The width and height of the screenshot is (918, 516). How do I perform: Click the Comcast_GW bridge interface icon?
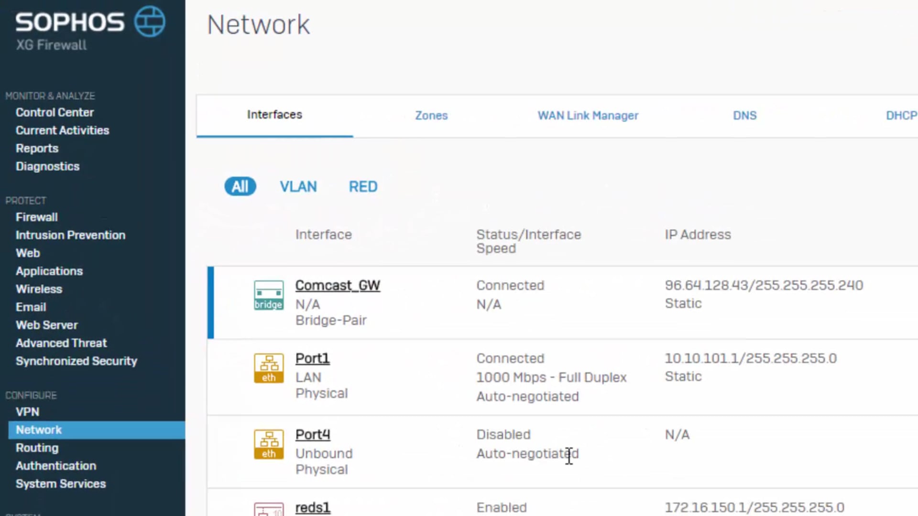point(268,295)
